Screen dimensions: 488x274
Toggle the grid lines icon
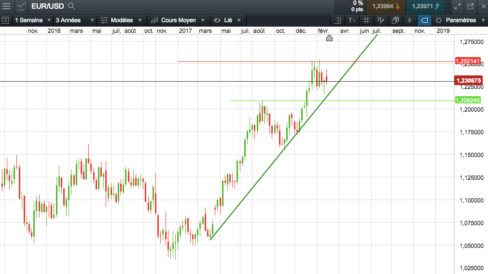click(366, 20)
